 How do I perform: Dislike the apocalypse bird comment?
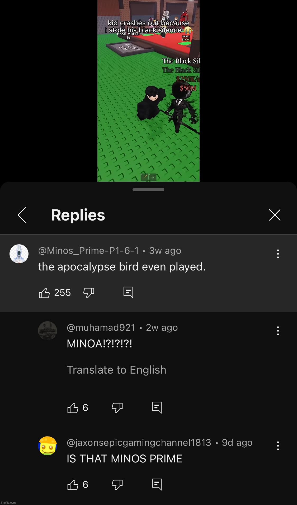tap(89, 293)
